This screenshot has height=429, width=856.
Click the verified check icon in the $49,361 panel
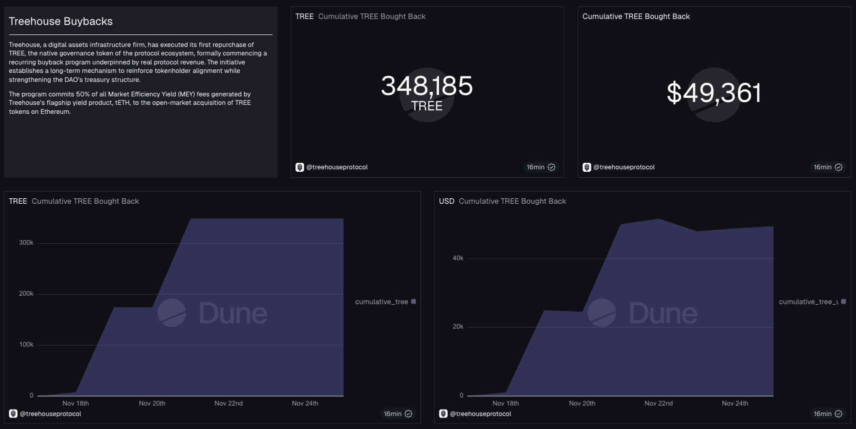point(838,167)
